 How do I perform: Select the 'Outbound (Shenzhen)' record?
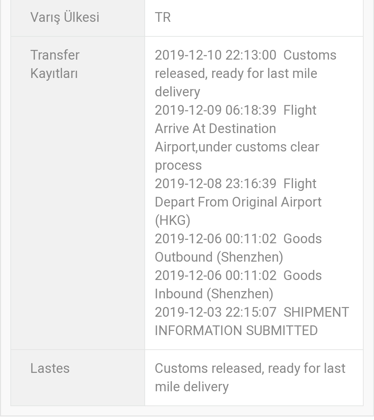coord(219,257)
